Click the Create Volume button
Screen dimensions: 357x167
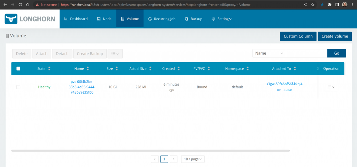pos(334,36)
